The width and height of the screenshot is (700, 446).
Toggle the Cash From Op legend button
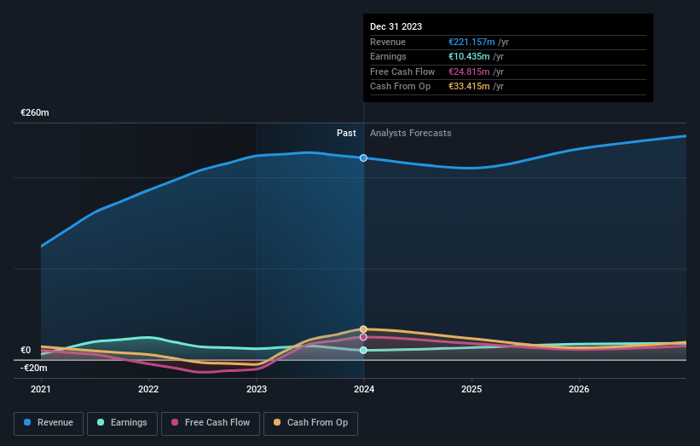pos(310,423)
